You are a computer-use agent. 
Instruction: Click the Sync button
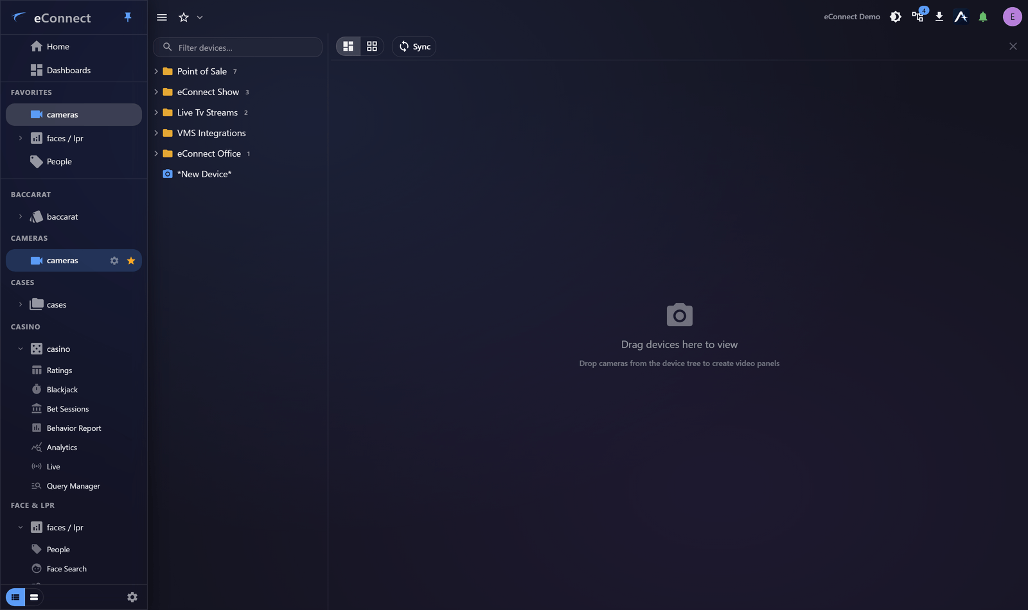point(414,46)
